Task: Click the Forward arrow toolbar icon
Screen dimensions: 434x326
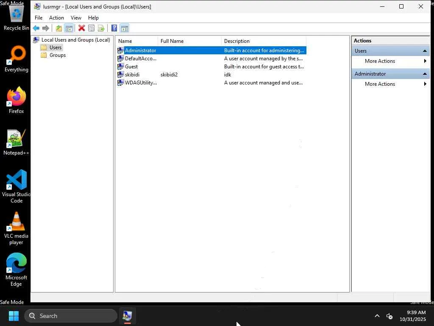Action: [x=46, y=28]
